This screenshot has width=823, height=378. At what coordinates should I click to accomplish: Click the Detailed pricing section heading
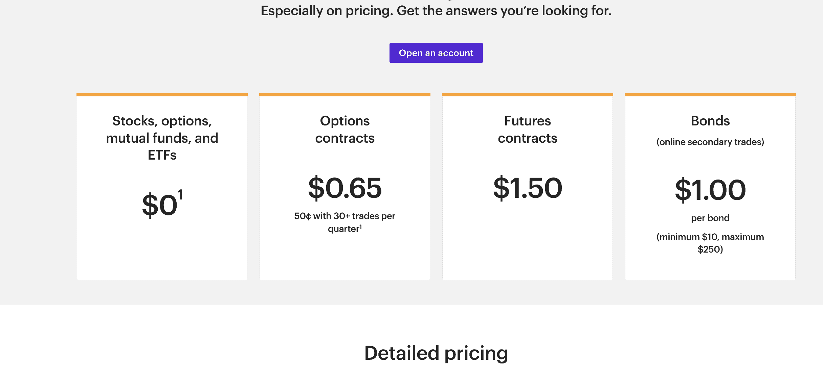click(436, 353)
